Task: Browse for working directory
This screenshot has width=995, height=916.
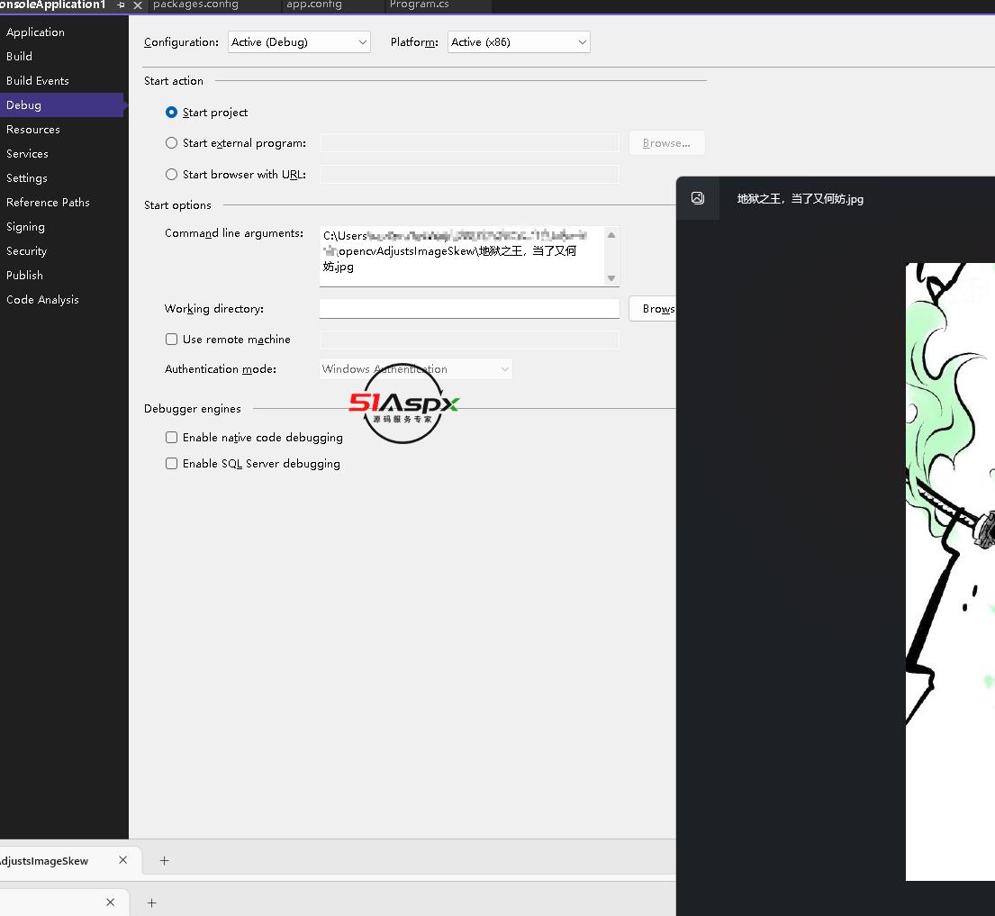Action: click(656, 309)
